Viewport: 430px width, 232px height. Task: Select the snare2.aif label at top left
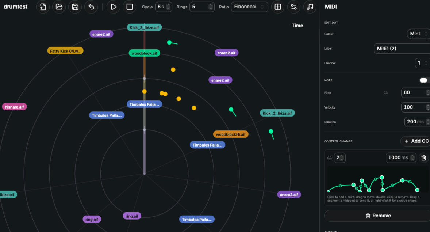[x=101, y=34]
